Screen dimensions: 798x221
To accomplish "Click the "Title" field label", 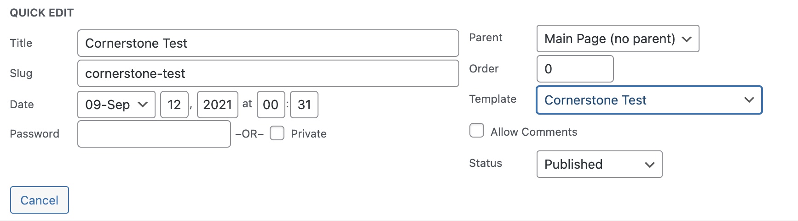I will click(x=21, y=43).
